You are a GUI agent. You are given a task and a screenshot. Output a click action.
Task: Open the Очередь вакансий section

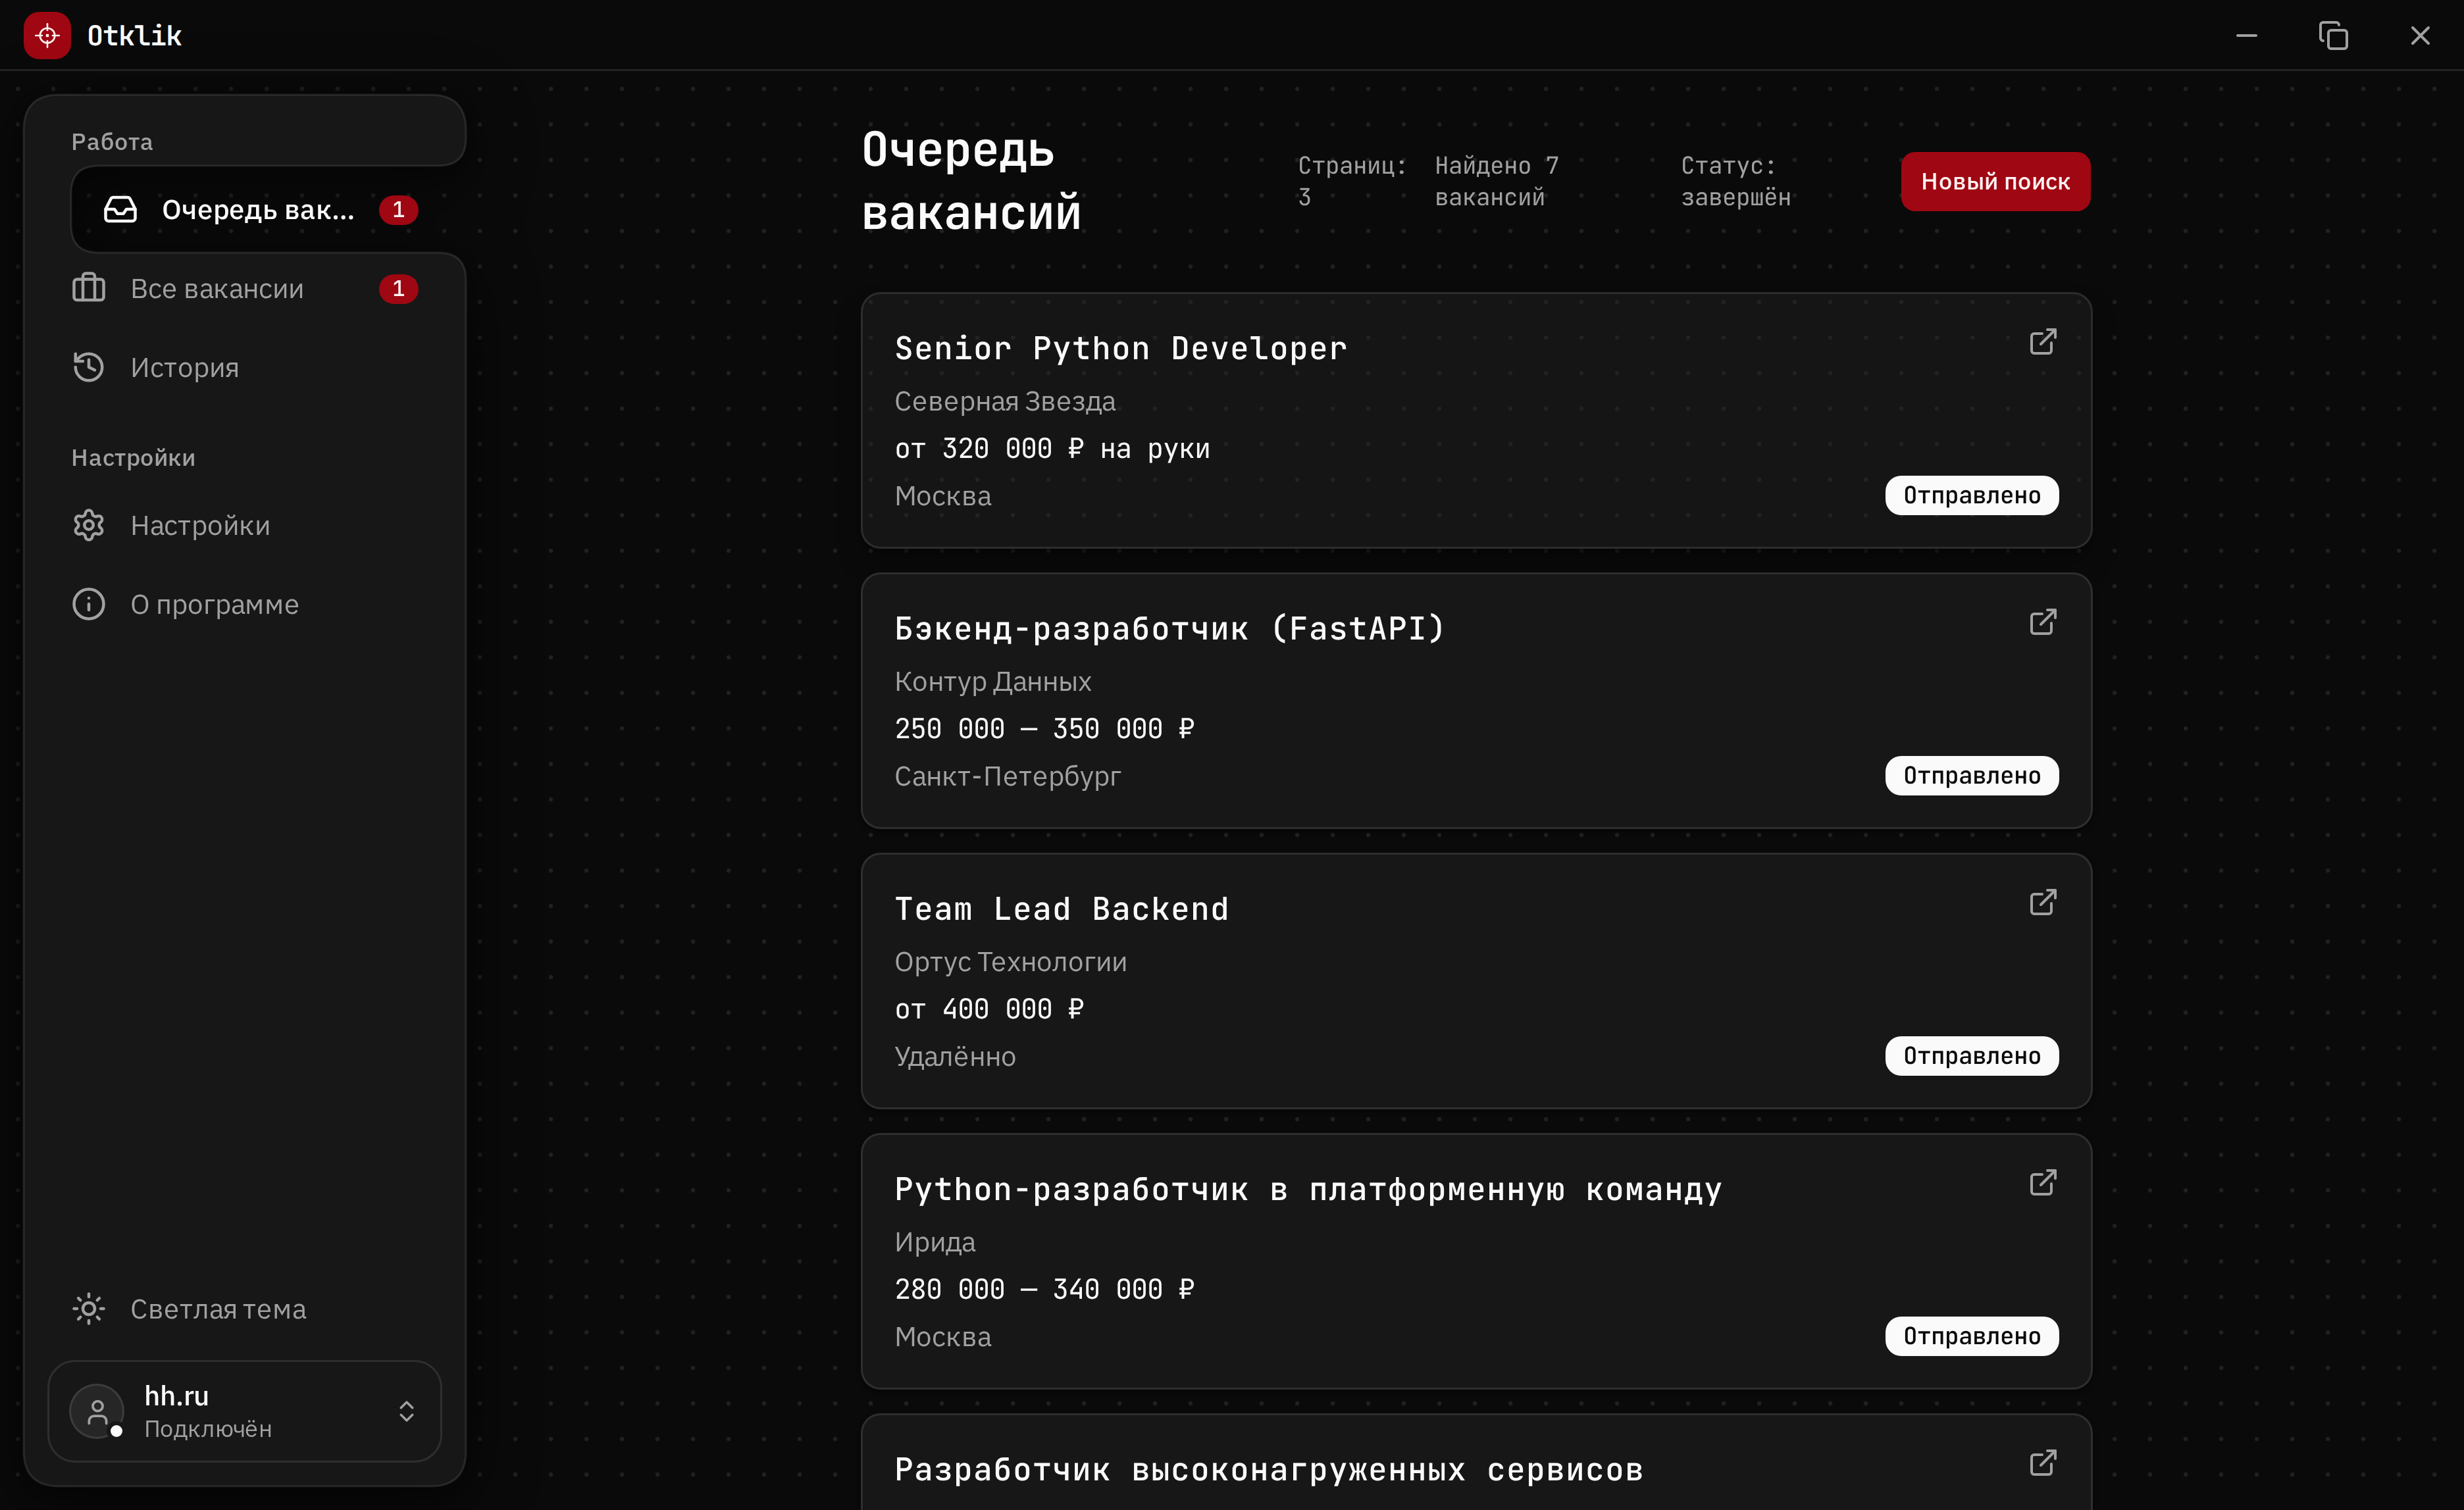point(260,210)
